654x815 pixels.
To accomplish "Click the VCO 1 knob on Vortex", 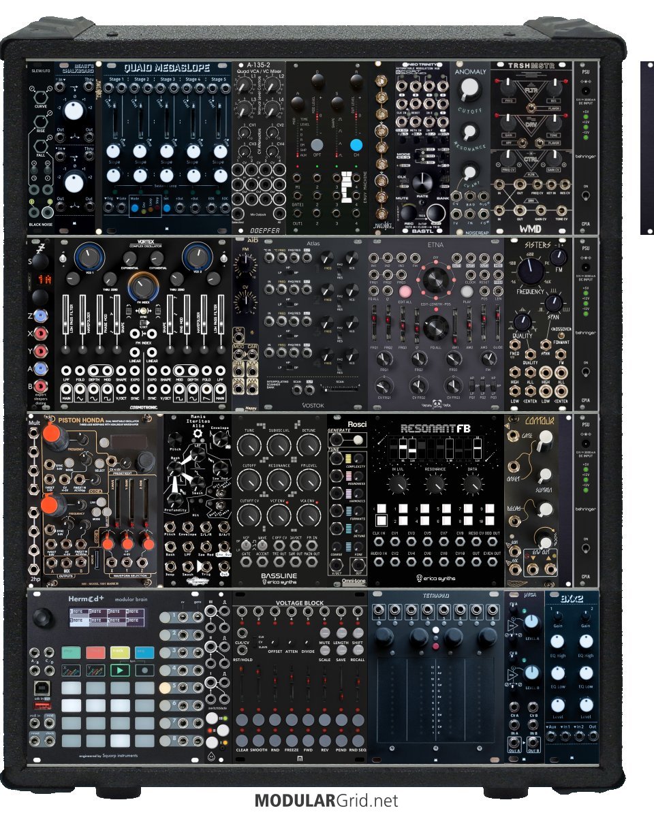I will coord(89,257).
